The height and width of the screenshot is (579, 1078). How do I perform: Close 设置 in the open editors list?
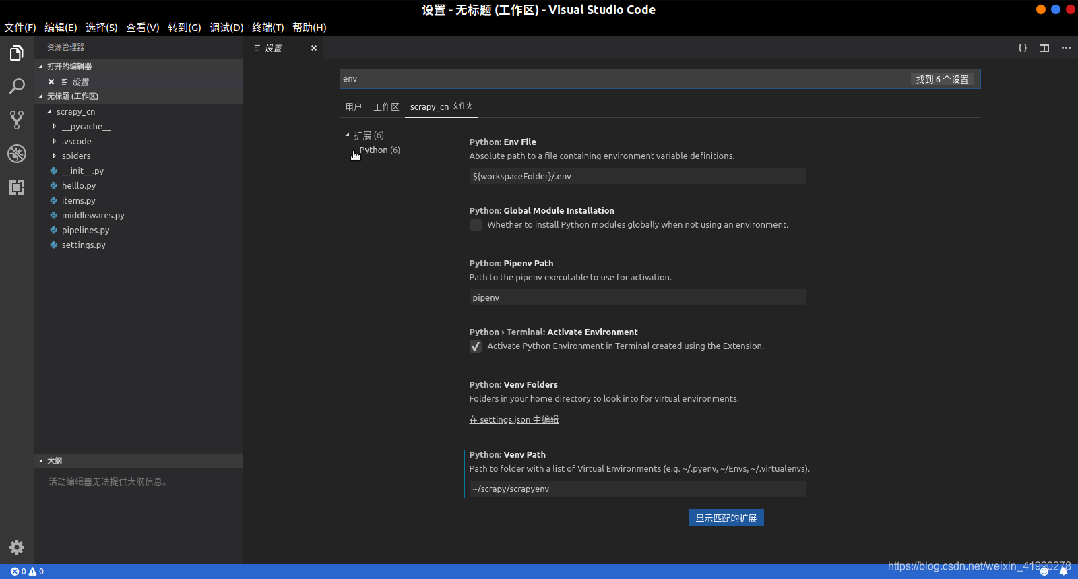51,82
